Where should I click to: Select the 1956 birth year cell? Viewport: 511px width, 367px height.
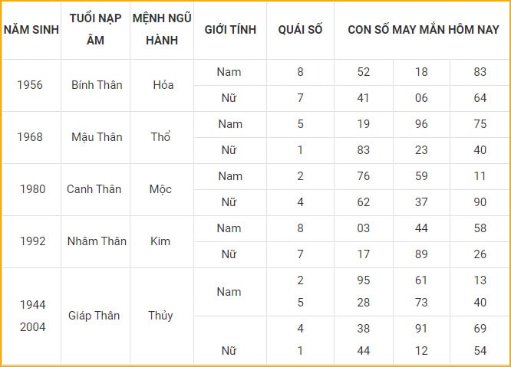(x=30, y=85)
